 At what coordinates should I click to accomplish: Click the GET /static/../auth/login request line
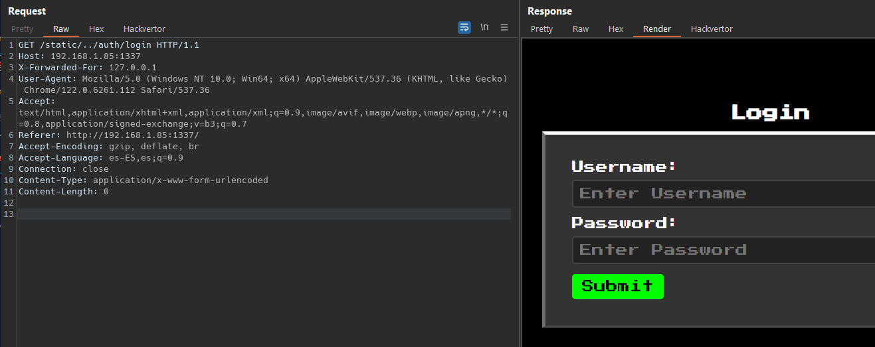pos(108,45)
